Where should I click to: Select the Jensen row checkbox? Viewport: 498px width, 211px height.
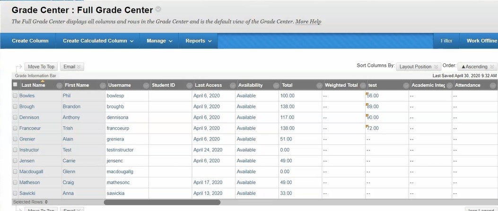(x=15, y=161)
